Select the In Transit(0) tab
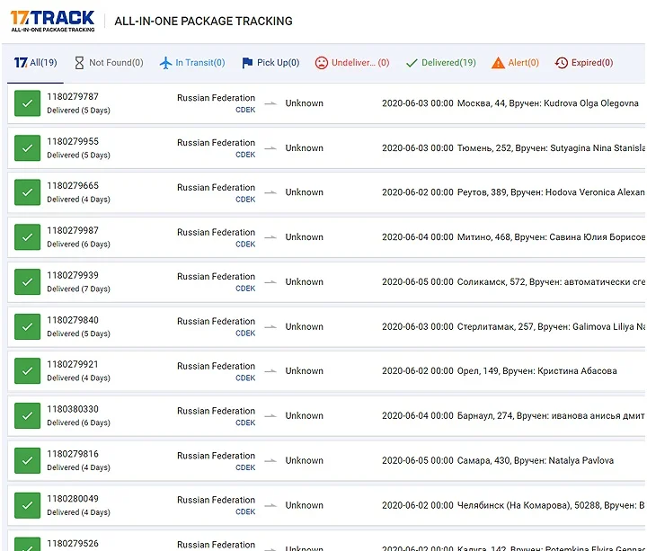This screenshot has width=647, height=551. click(x=192, y=63)
